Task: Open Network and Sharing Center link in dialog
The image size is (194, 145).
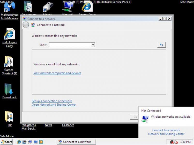Action: (x=54, y=105)
